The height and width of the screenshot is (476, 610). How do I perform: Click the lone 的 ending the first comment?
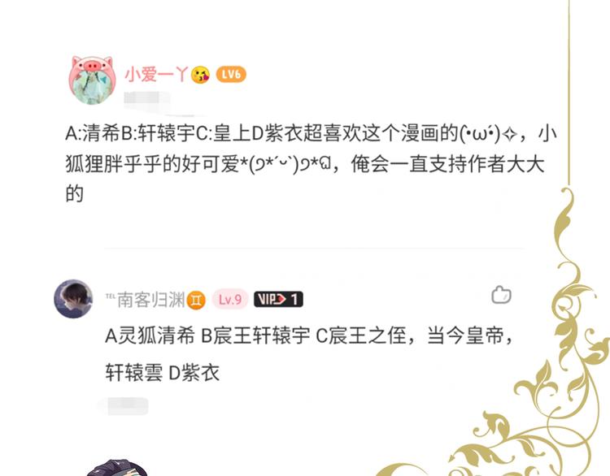pyautogui.click(x=75, y=194)
